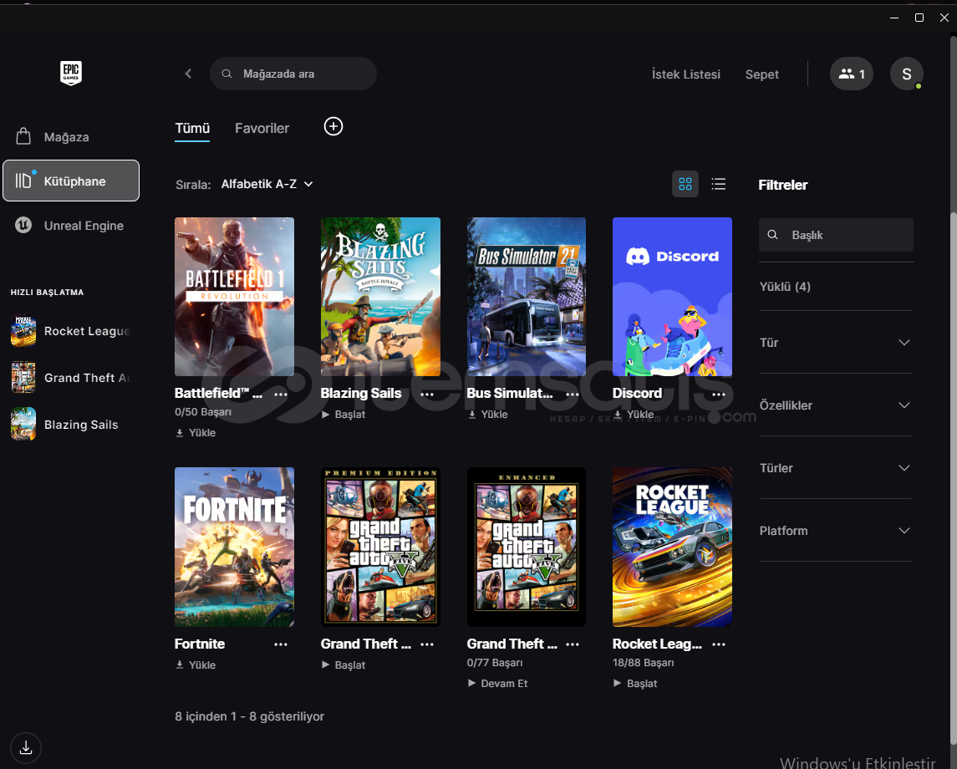Open Discord options menu (three dots)

719,395
